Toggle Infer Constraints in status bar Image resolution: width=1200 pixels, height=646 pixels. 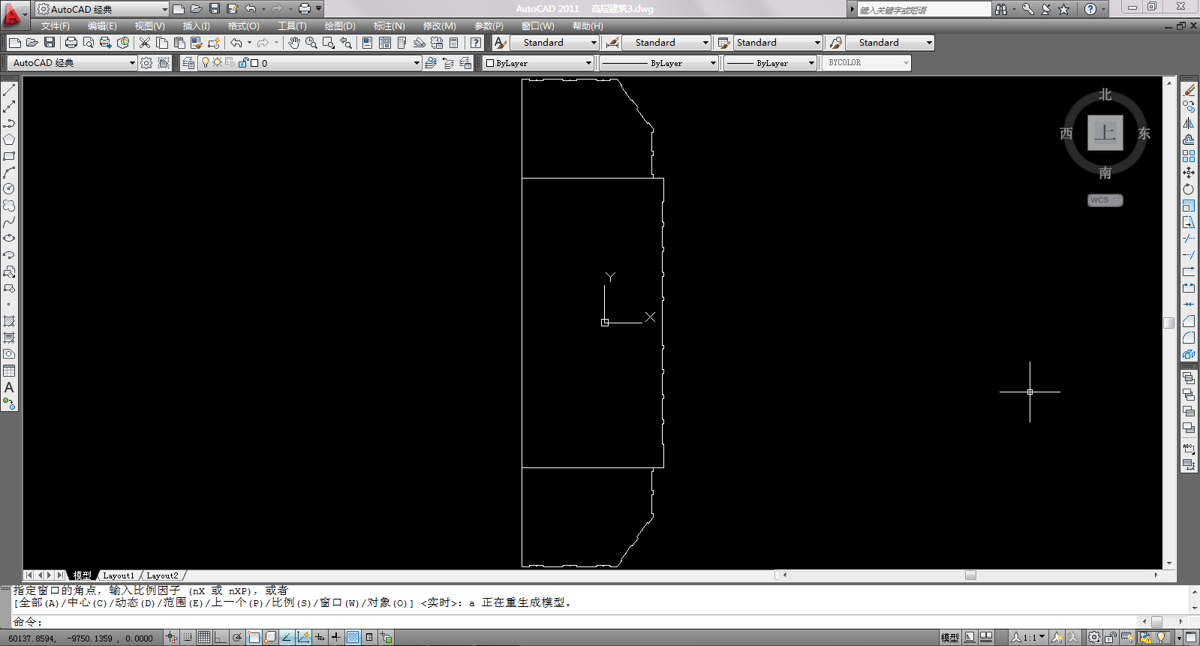[x=171, y=638]
